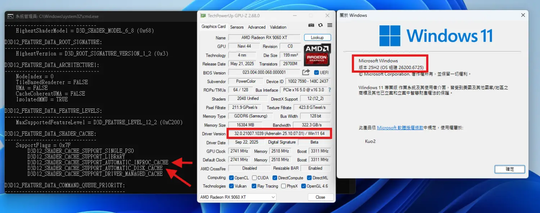Click the MaxSupportedFeatureLevel line in cmd window
Viewport: 540px width, 213px height.
99,122
